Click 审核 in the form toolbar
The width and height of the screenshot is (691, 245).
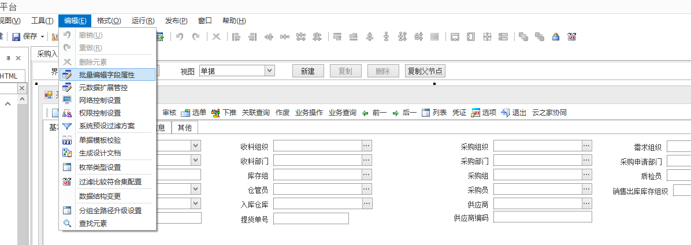[x=169, y=113]
